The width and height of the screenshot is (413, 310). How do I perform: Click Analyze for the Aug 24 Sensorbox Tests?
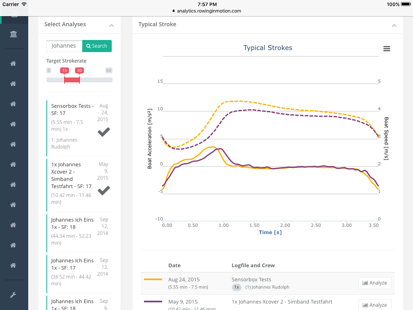click(375, 283)
